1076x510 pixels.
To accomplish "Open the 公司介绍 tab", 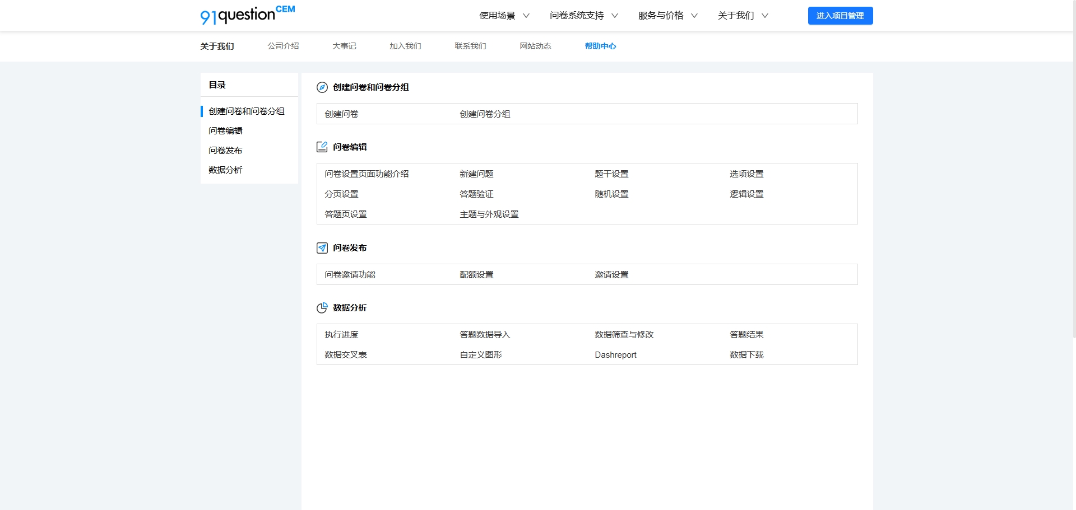I will tap(283, 46).
